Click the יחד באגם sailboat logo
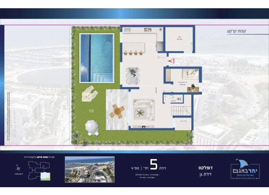This screenshot has height=195, width=269. point(245,169)
